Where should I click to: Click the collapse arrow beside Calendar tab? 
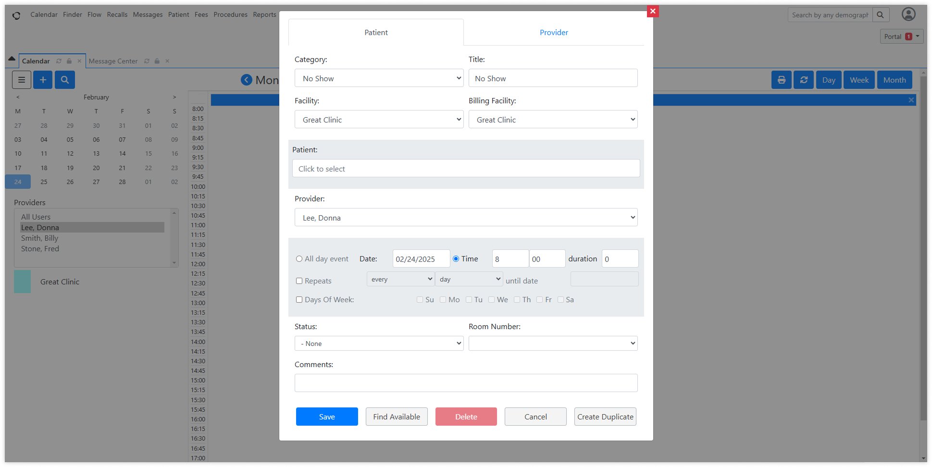coord(12,59)
